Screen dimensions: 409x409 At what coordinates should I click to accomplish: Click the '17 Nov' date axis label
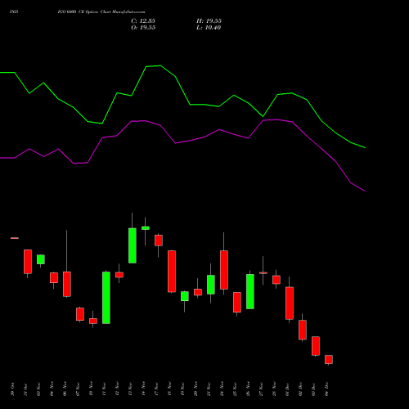point(156,389)
